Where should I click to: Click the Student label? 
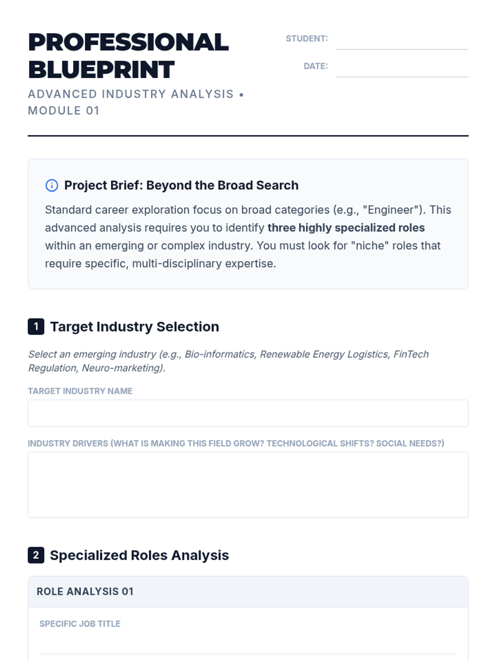(307, 38)
